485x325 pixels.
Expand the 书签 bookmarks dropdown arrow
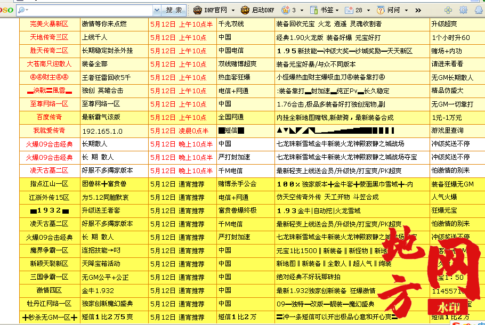[337, 11]
